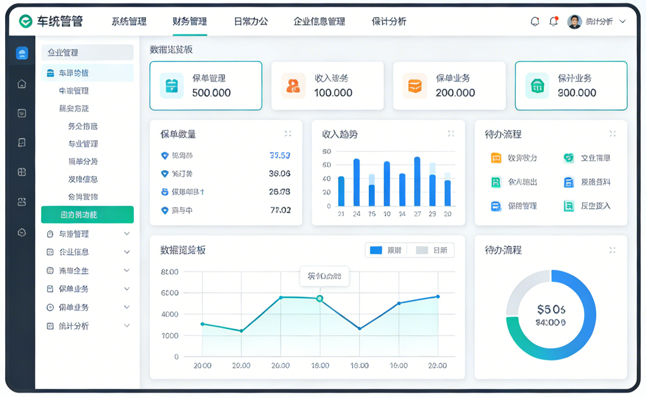Open the 日常办公 top tab

pyautogui.click(x=250, y=22)
